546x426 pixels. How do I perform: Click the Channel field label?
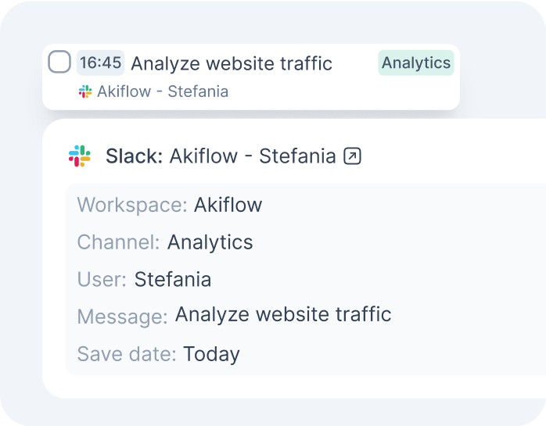coord(118,242)
